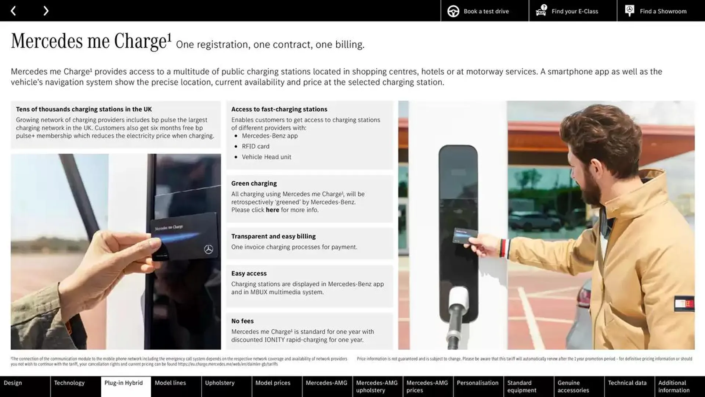Select the Upholstery tab

click(220, 383)
